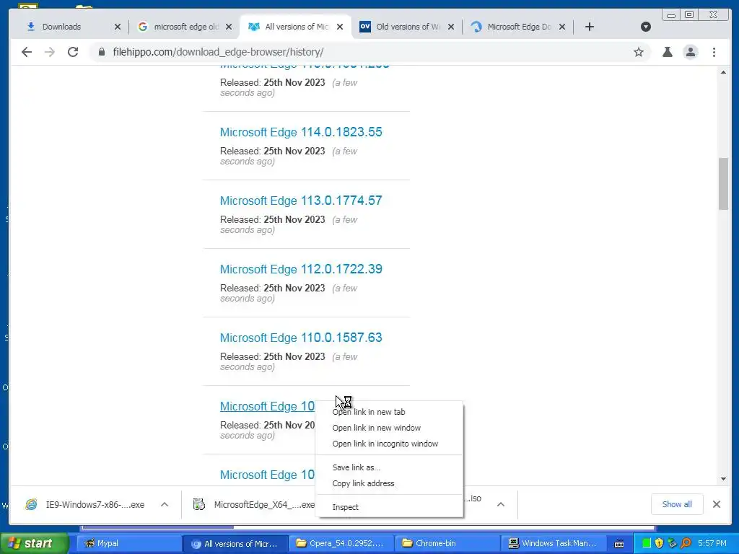Image resolution: width=739 pixels, height=554 pixels.
Task: Click the keyboard icon in taskbar
Action: pyautogui.click(x=619, y=544)
